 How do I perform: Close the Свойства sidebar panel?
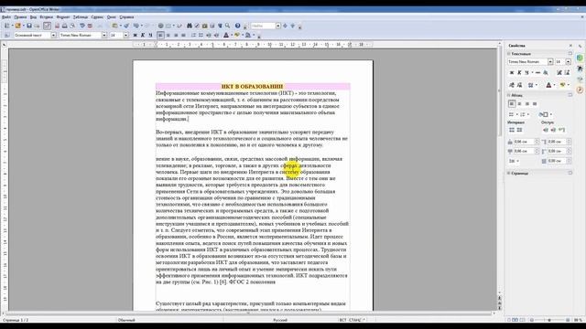point(570,46)
